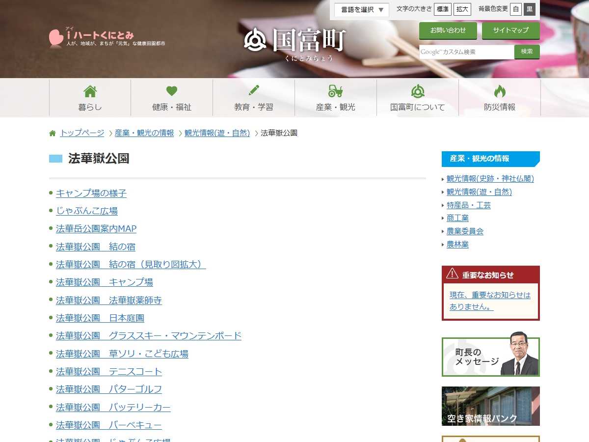Image resolution: width=589 pixels, height=442 pixels.
Task: Click the town emblem icon above 国富町について
Action: coord(418,91)
